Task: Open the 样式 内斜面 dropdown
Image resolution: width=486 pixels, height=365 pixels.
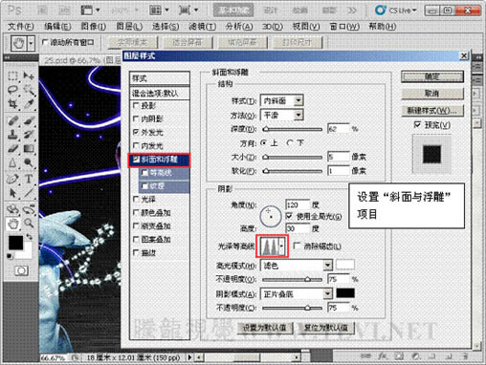Action: click(x=281, y=101)
